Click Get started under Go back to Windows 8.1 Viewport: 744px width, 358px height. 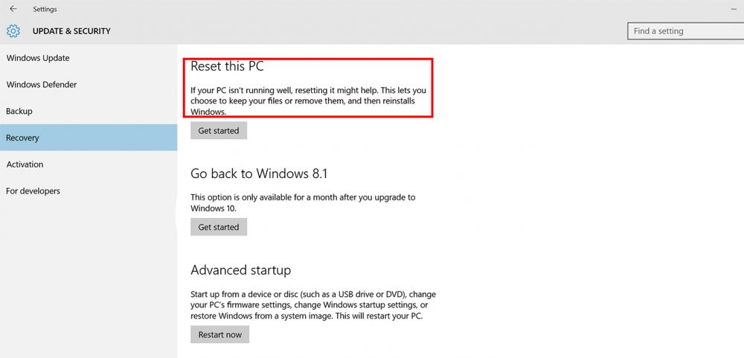219,228
